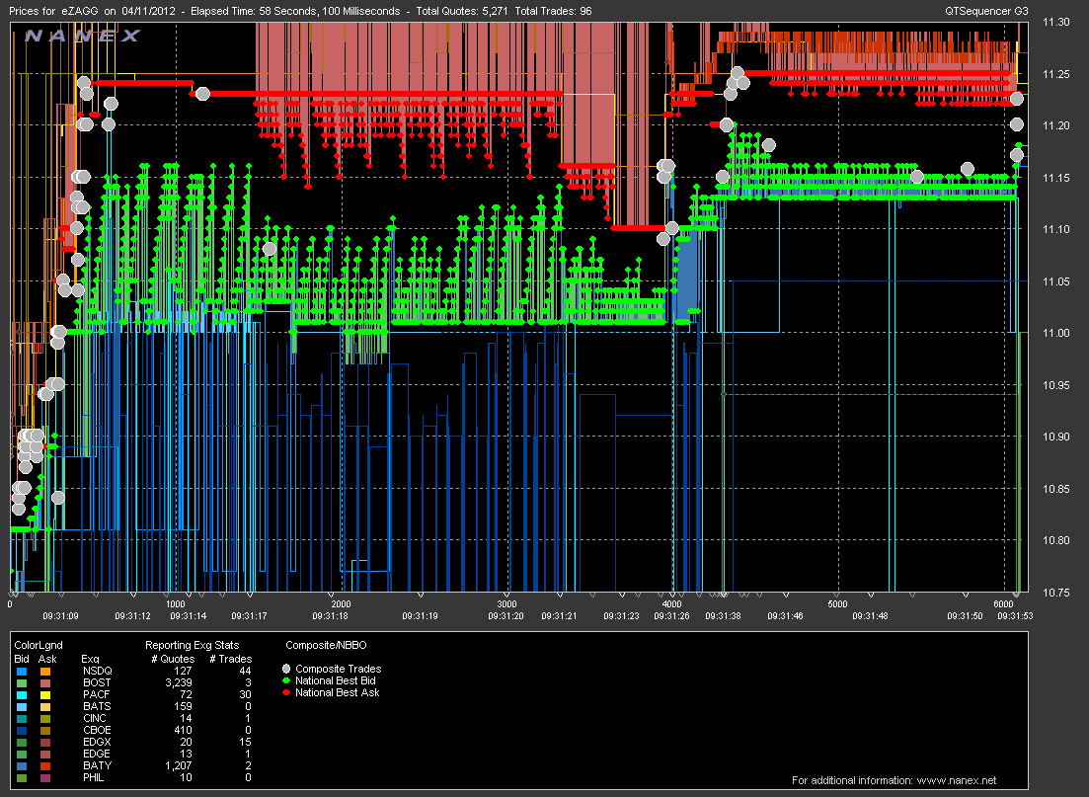Click the 'National Best Ask' legend label

click(338, 692)
